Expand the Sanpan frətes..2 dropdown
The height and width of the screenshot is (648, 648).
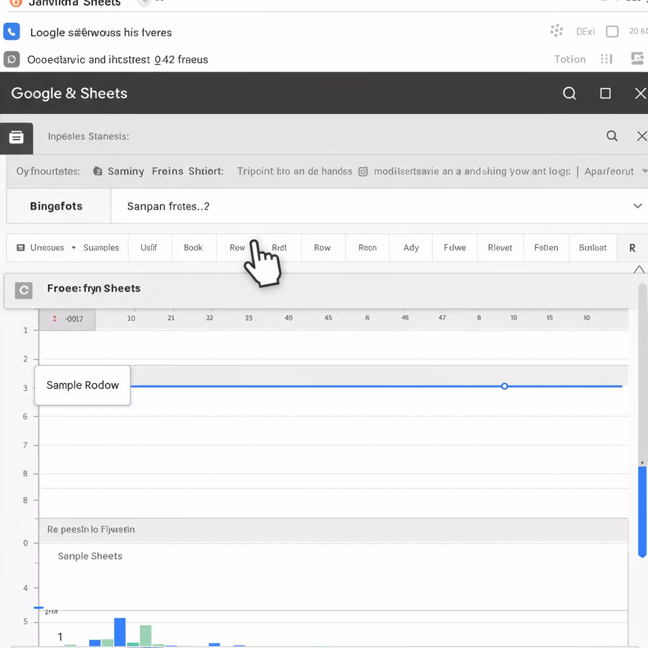[x=638, y=206]
